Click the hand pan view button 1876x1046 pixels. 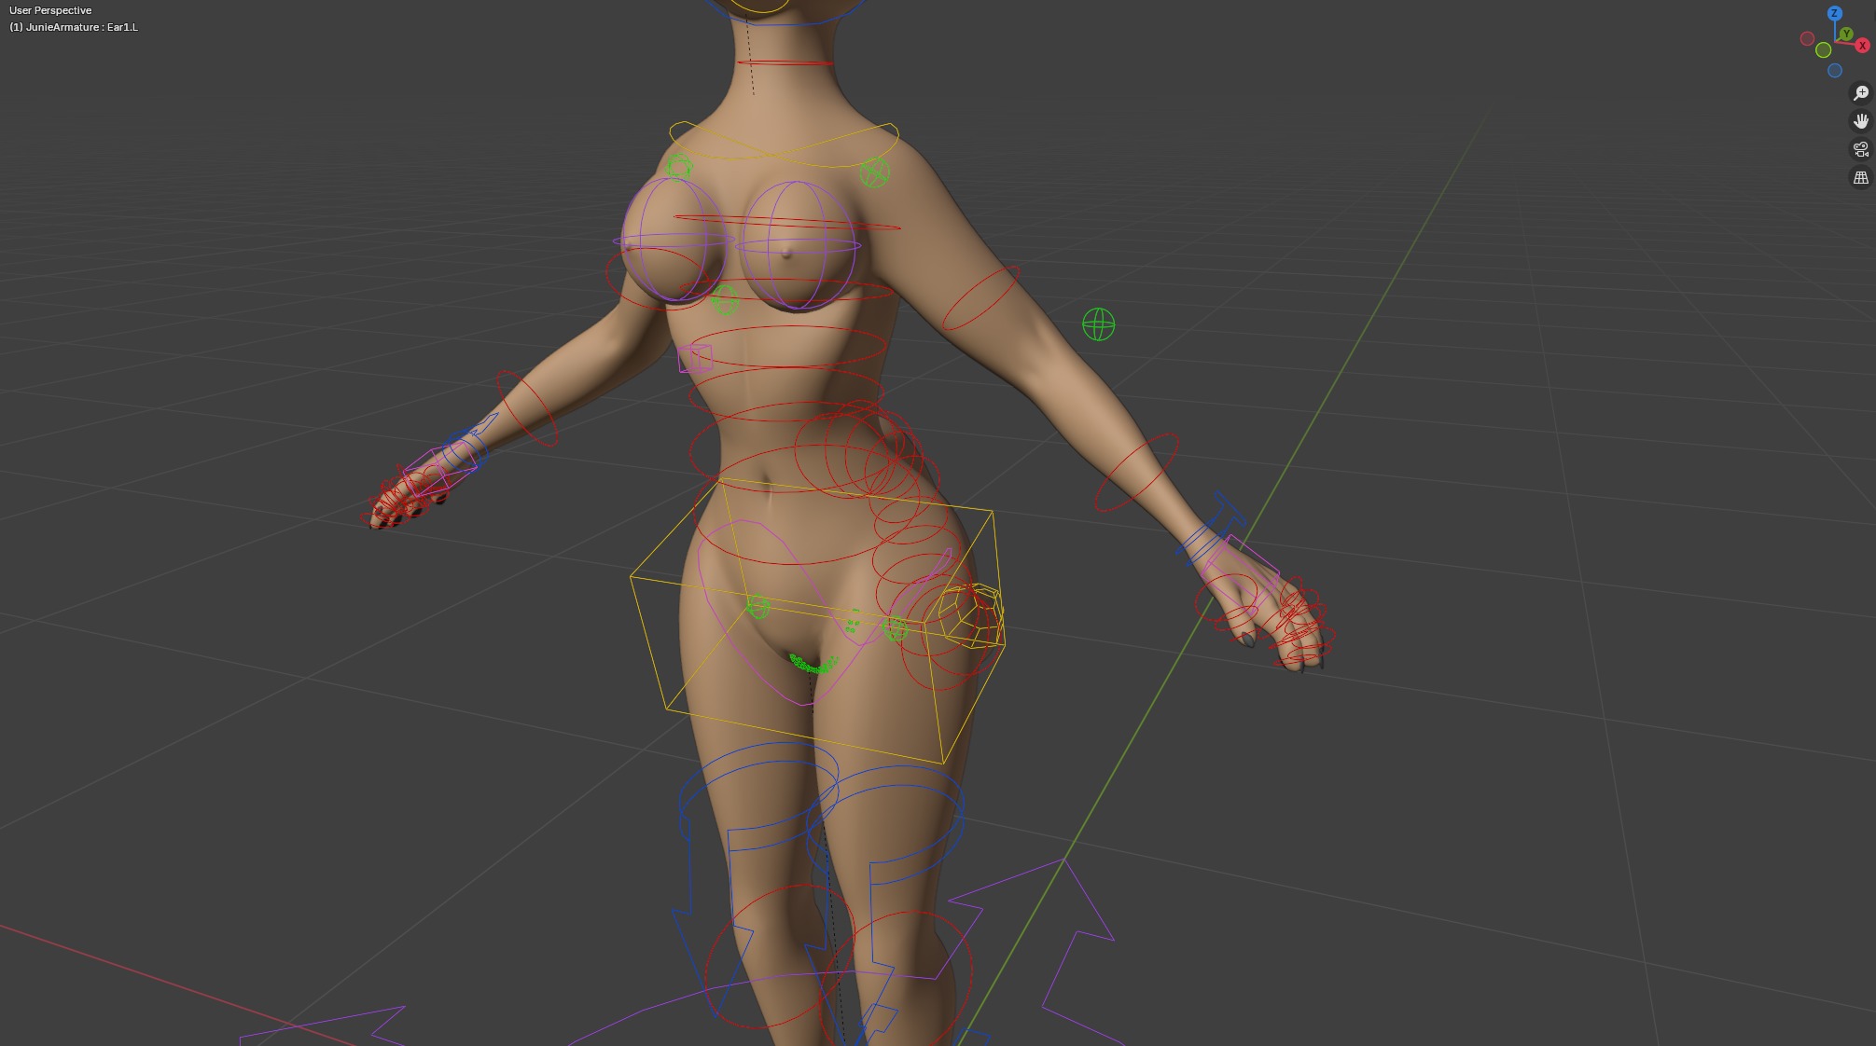pos(1860,121)
